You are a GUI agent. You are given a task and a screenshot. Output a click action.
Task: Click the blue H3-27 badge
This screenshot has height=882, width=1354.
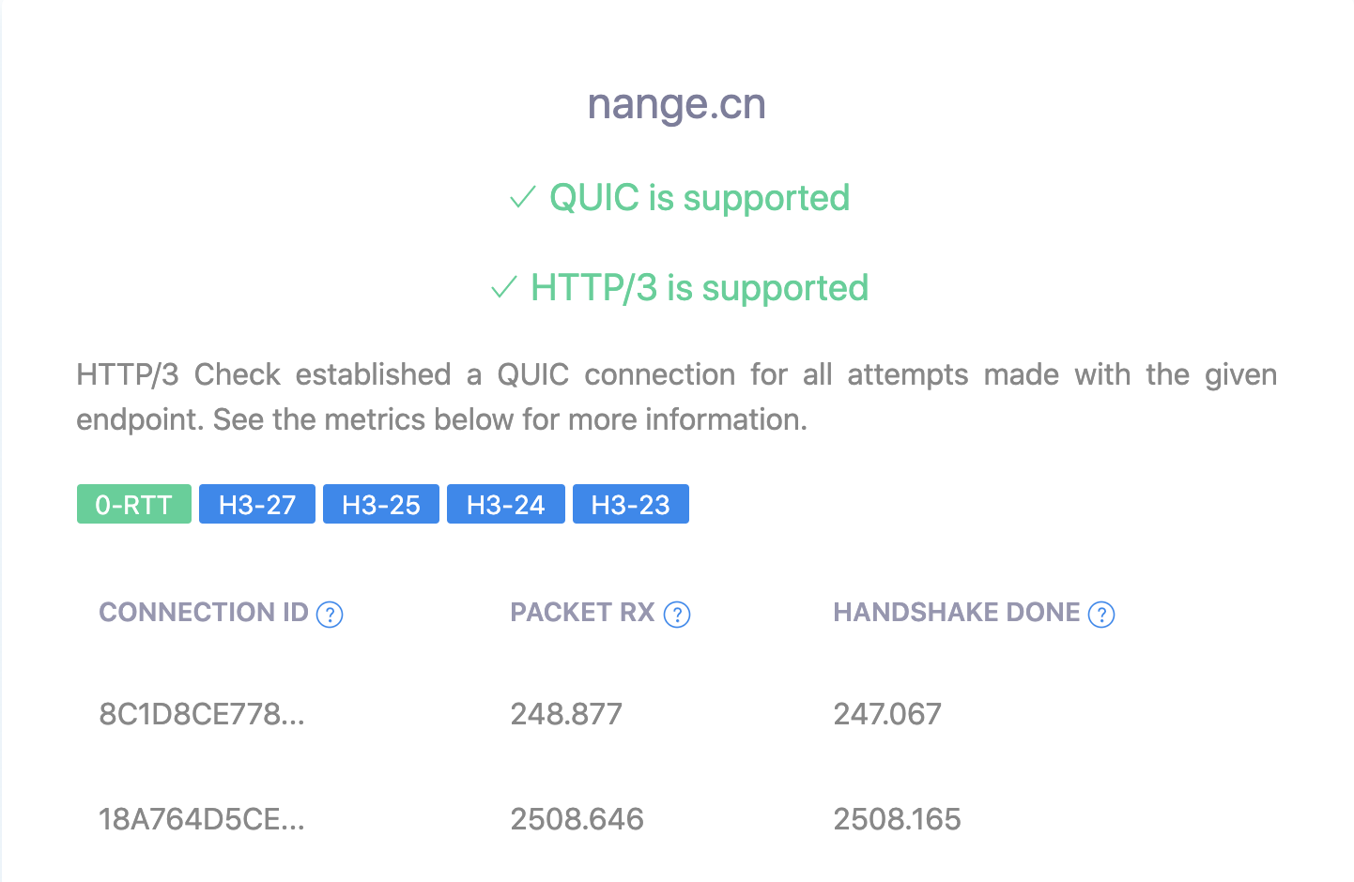click(x=256, y=504)
